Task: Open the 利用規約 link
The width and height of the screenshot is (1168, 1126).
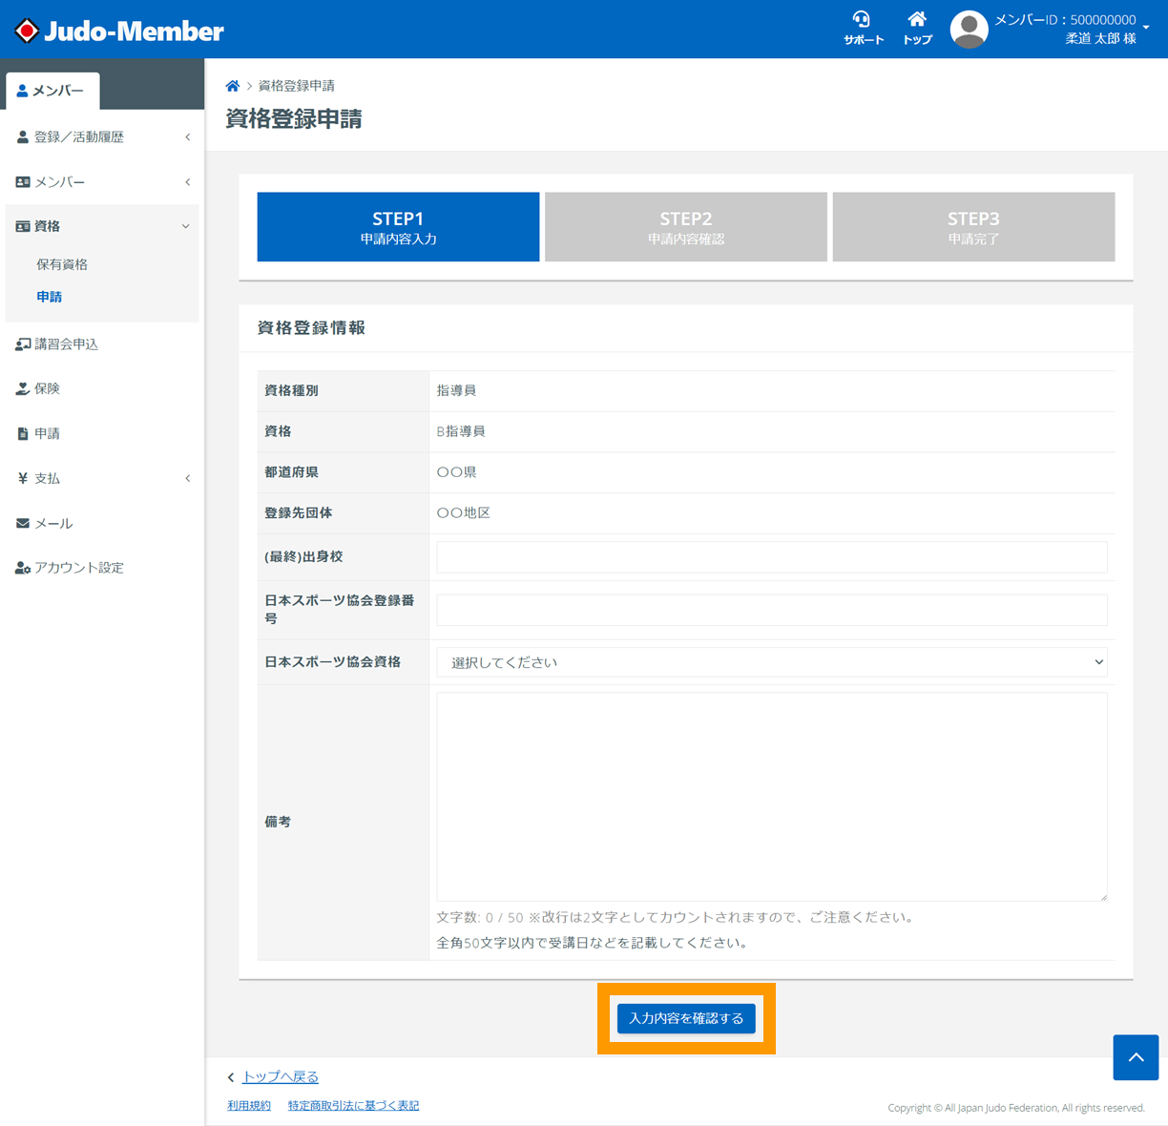Action: click(x=249, y=1106)
